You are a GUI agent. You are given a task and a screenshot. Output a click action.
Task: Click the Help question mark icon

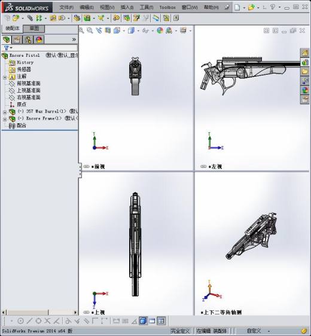pyautogui.click(x=272, y=7)
